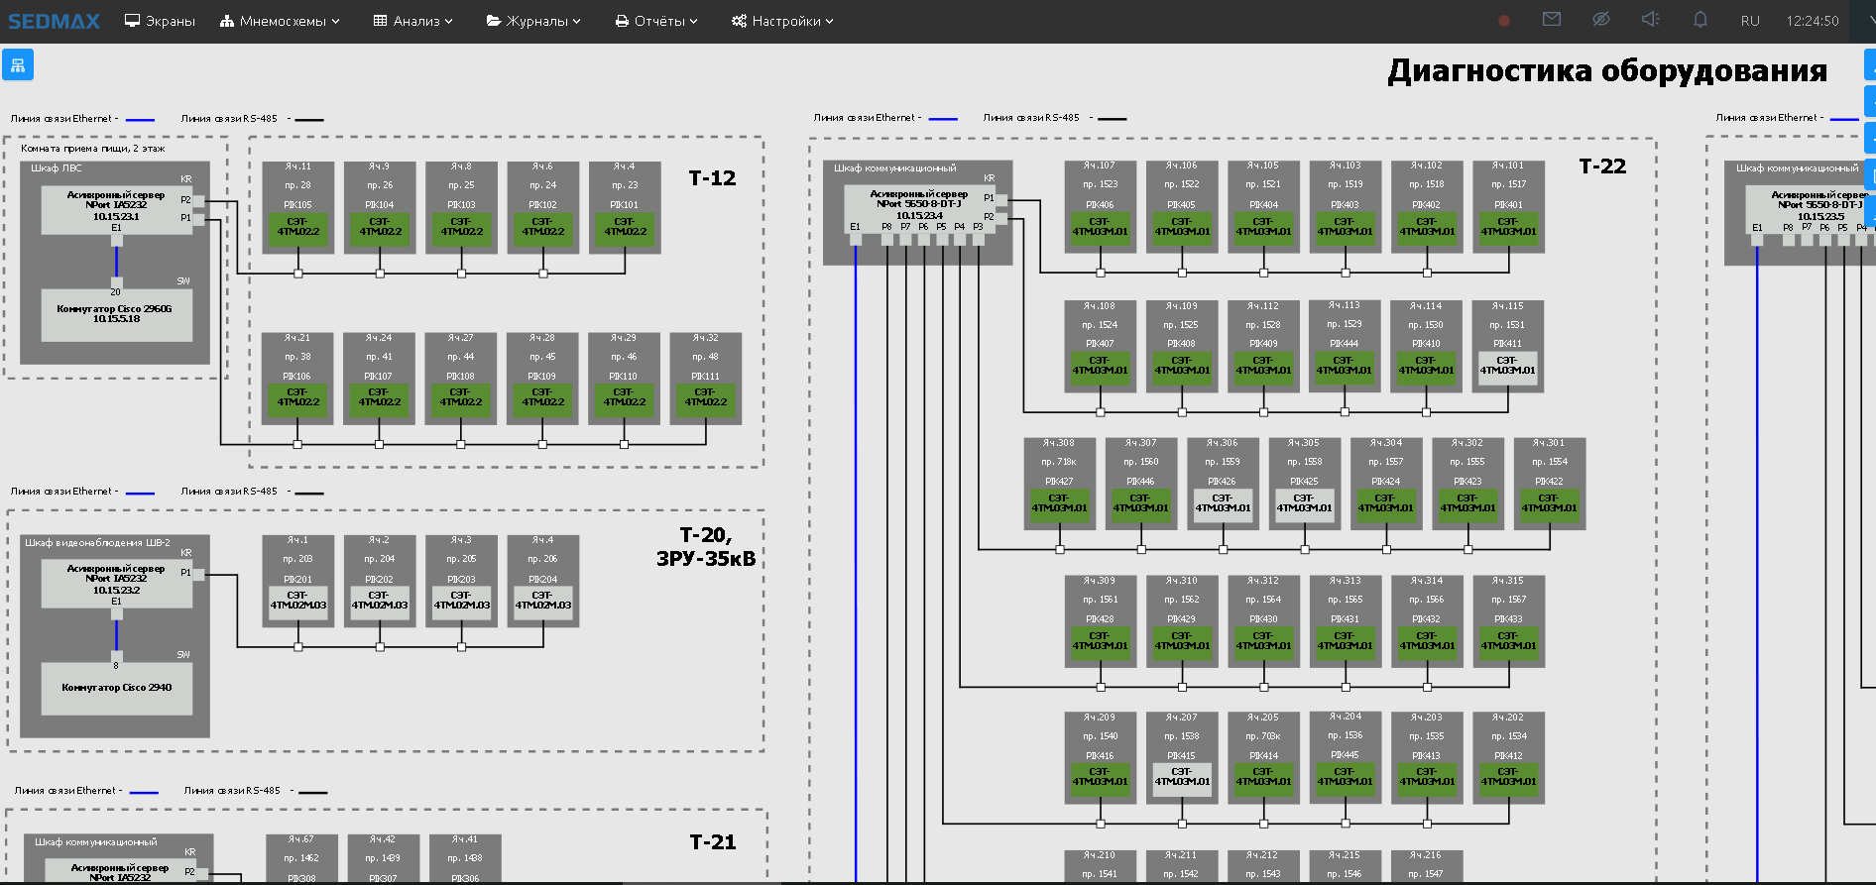1876x885 pixels.
Task: Click the Cisco 2960G switch block
Action: (x=116, y=314)
